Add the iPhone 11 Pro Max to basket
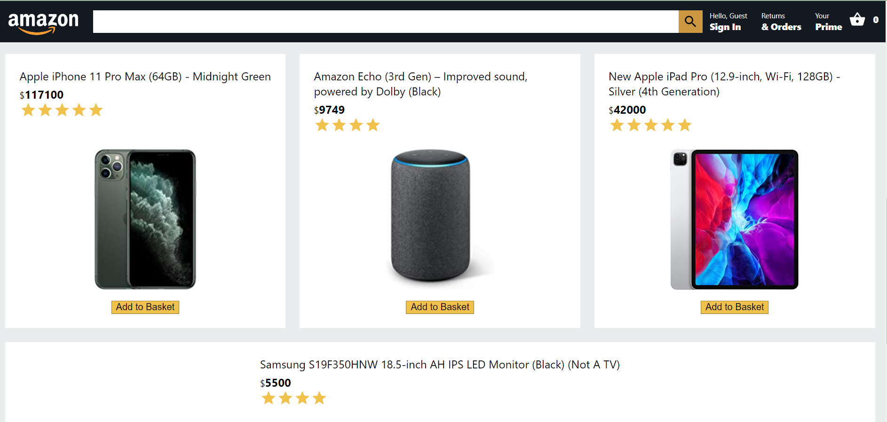Viewport: 887px width, 422px height. [145, 307]
